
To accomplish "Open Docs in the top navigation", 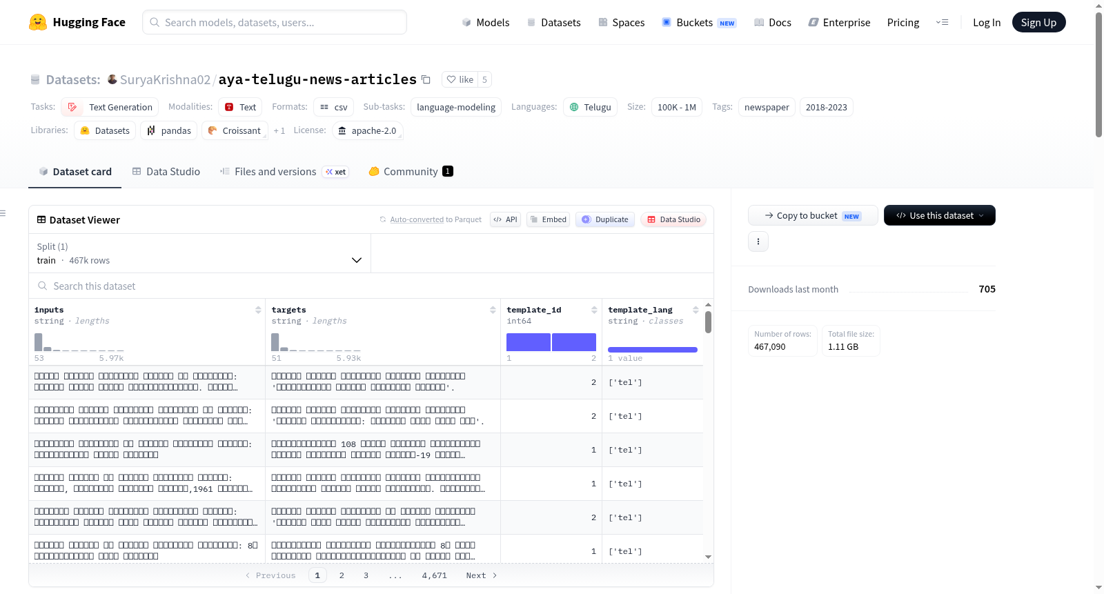I will pos(772,23).
